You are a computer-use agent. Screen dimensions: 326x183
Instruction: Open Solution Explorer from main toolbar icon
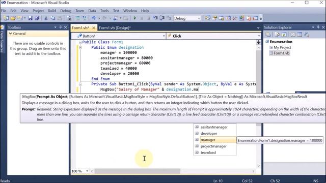tap(207, 18)
